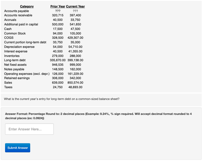Select the Category column header

pos(27,6)
